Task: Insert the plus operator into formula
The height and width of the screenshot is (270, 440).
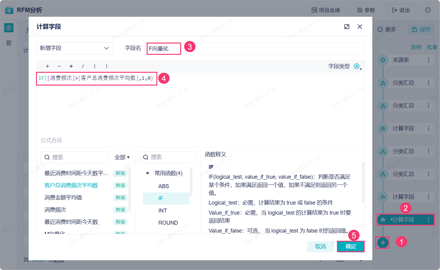Action: [x=48, y=66]
